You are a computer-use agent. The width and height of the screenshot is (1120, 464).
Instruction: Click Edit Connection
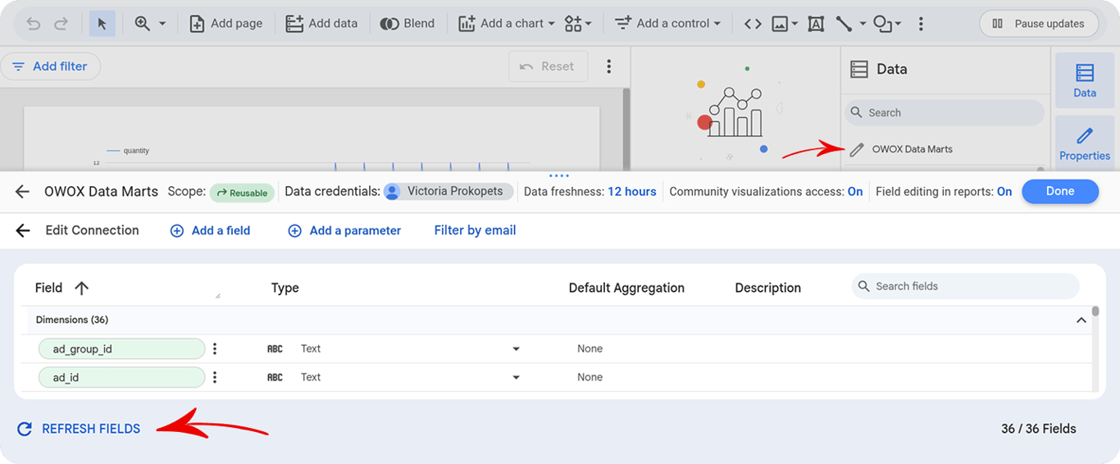pos(92,230)
